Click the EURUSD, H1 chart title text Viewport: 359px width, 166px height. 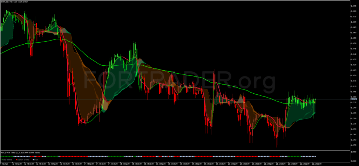(x=14, y=1)
